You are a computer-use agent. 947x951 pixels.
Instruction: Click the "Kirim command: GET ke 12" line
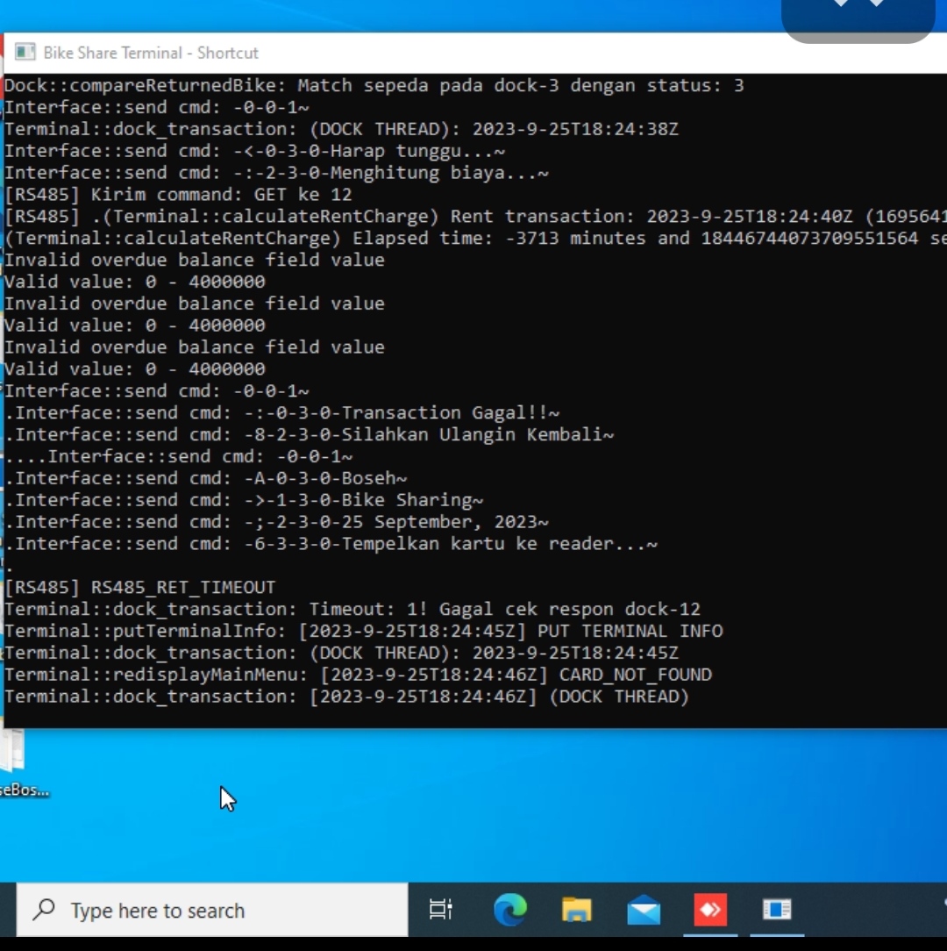click(178, 195)
